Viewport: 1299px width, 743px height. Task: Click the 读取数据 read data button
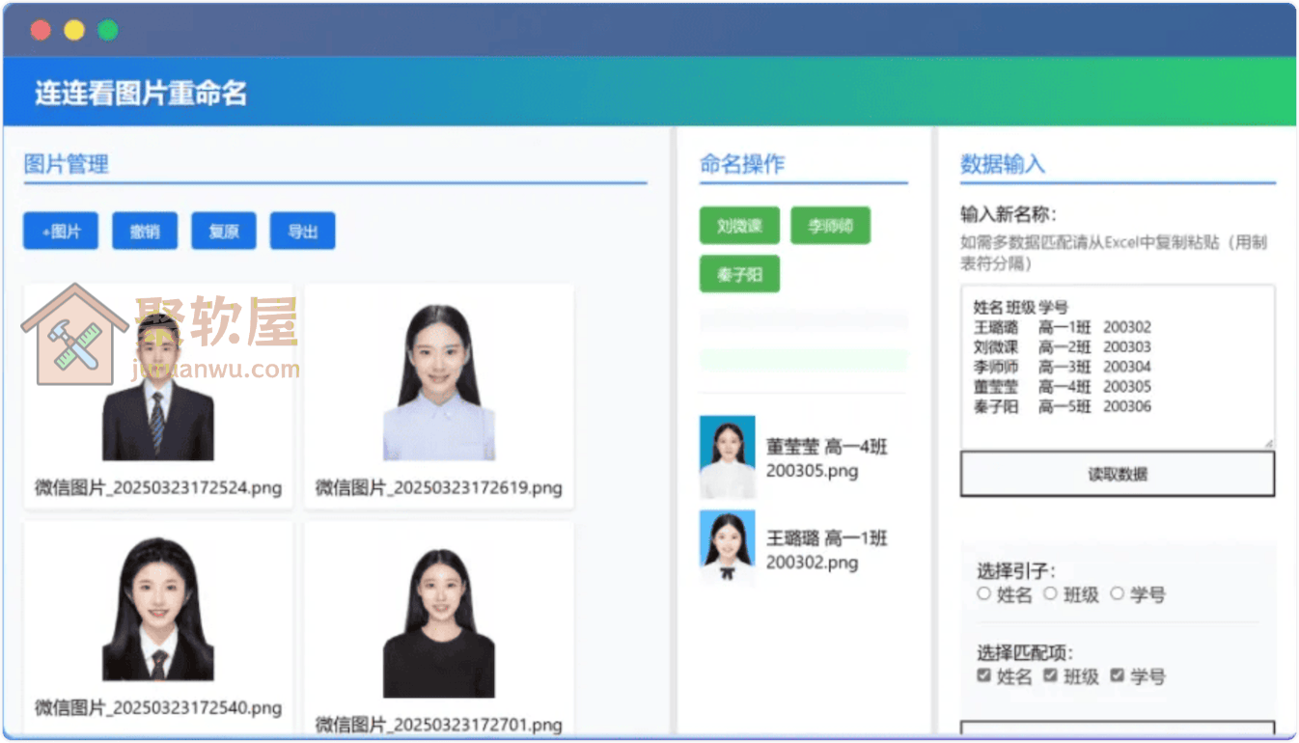[1117, 473]
